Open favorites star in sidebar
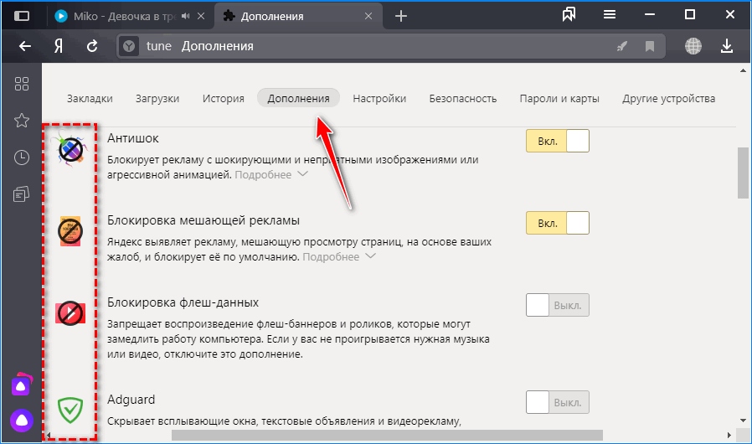 click(x=22, y=121)
